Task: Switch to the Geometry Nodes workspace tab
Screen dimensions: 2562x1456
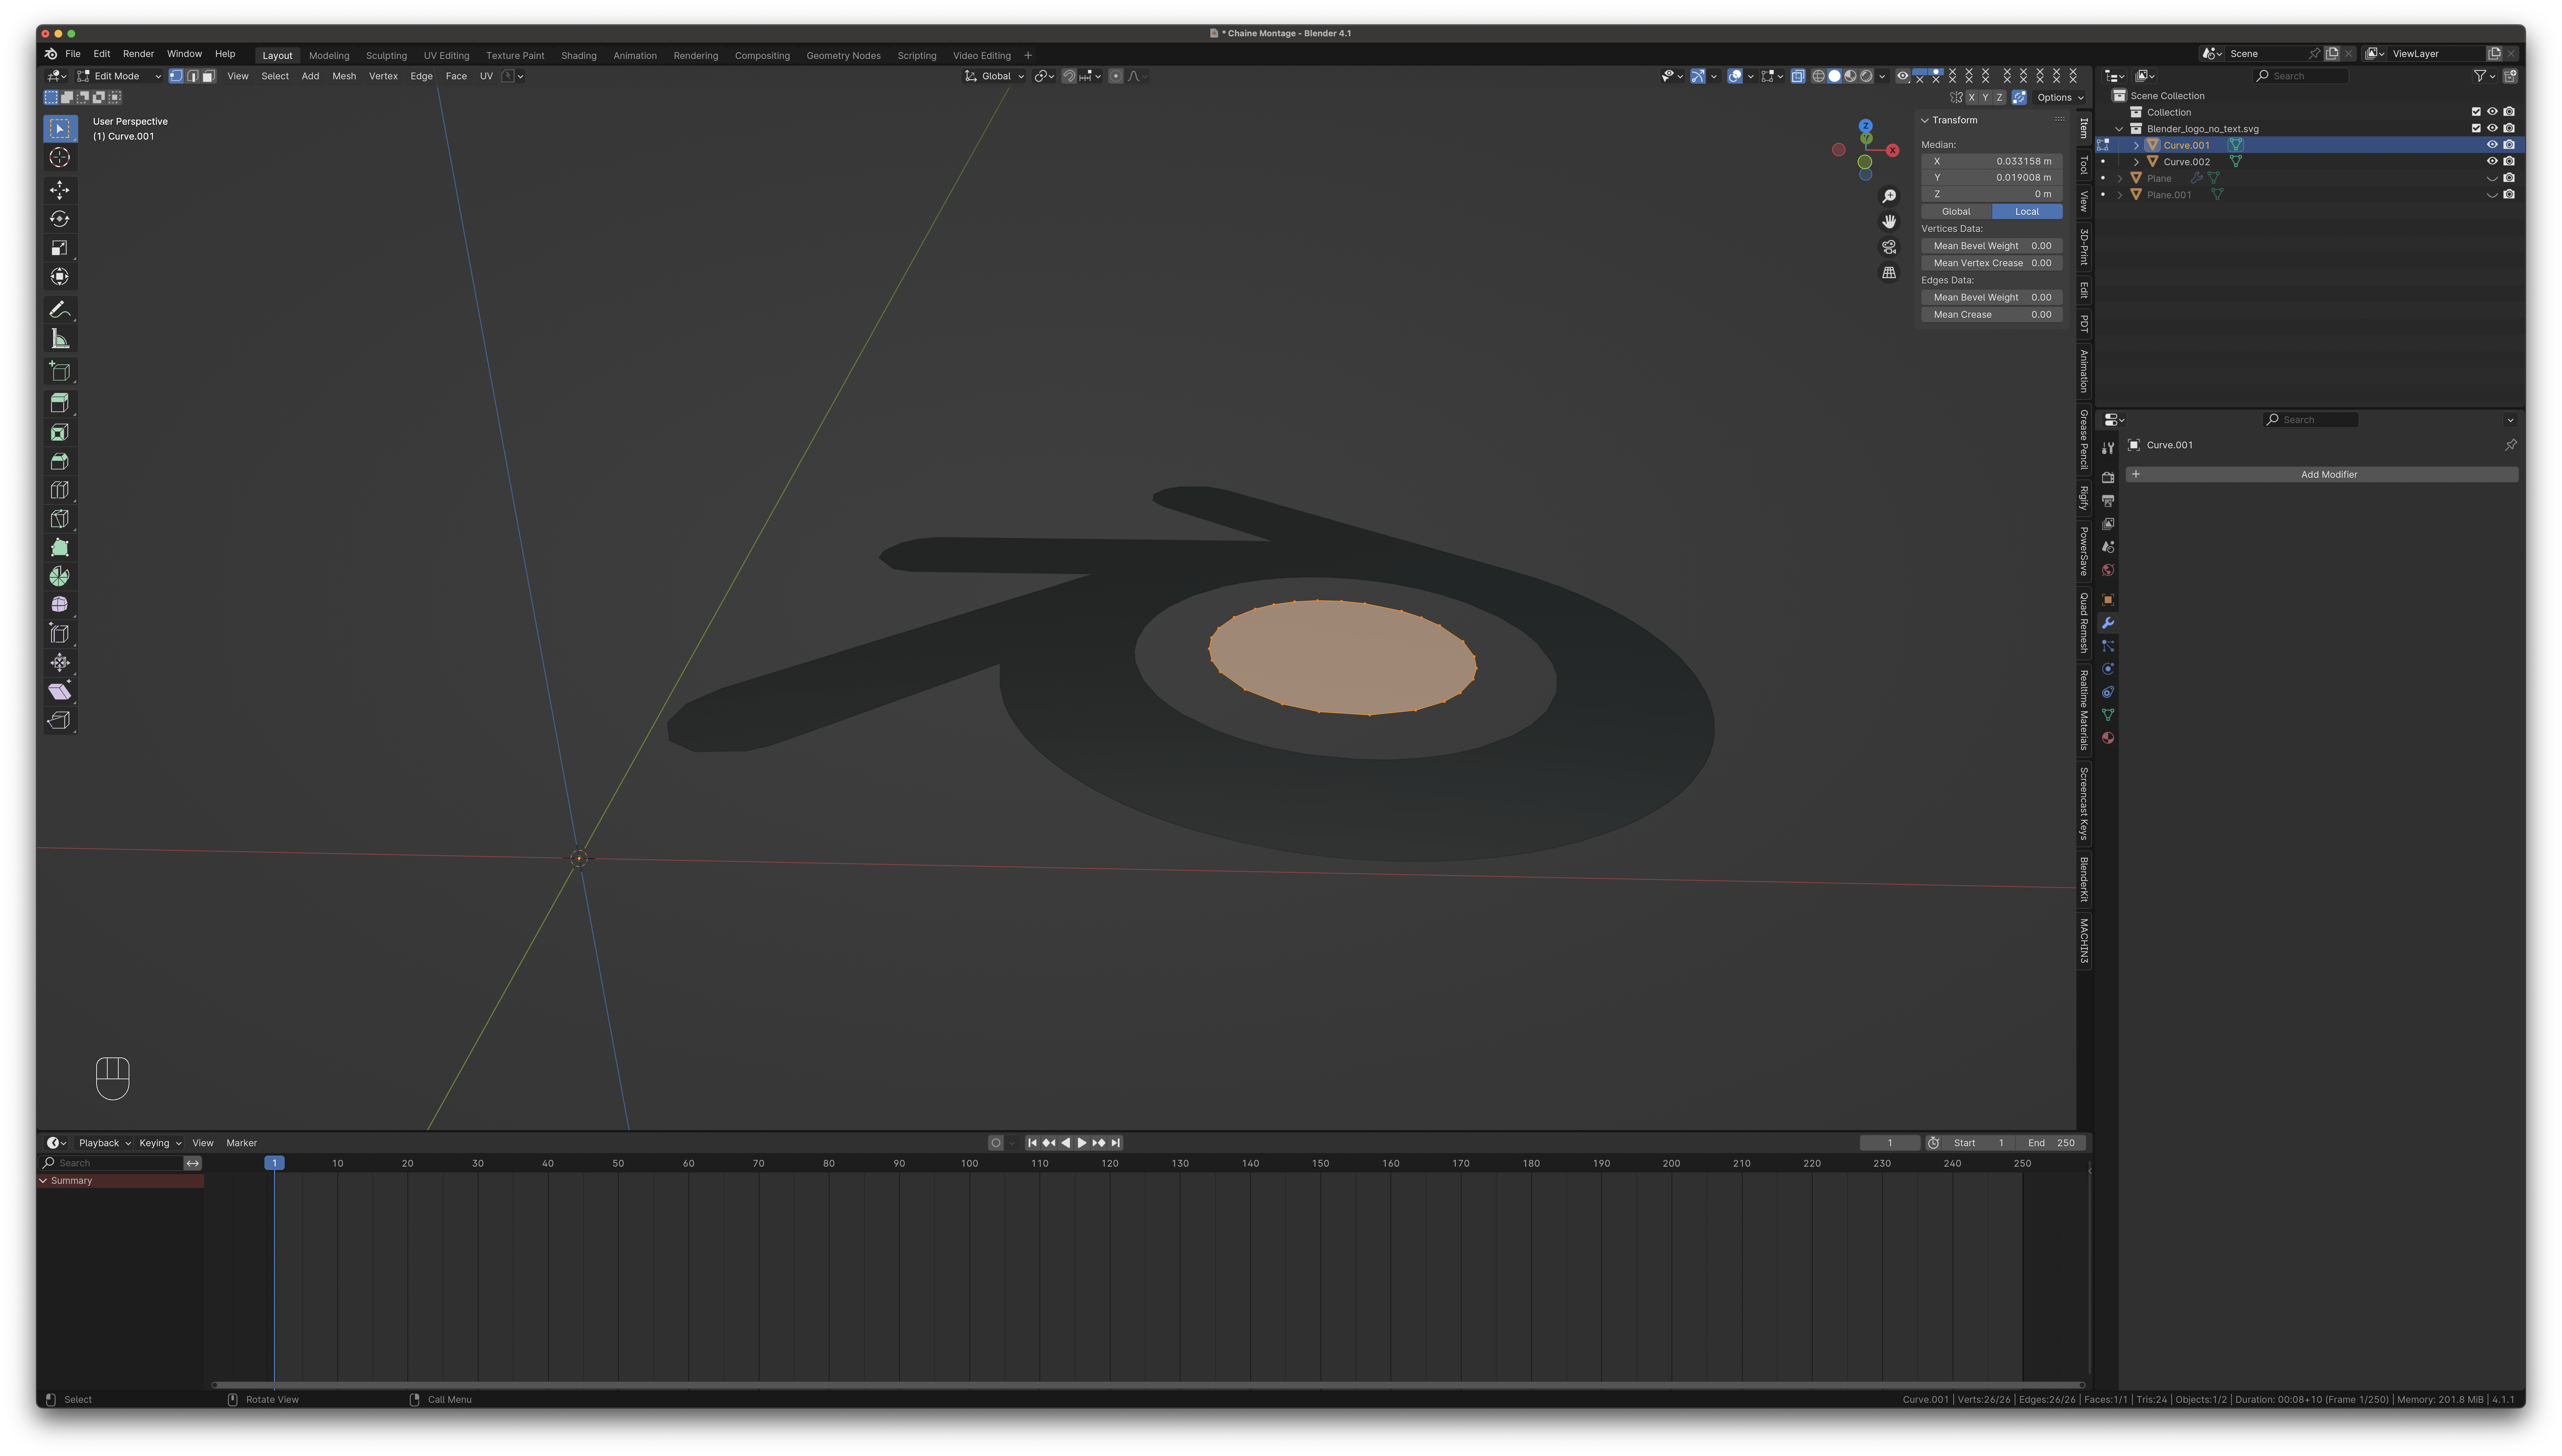Action: 843,56
